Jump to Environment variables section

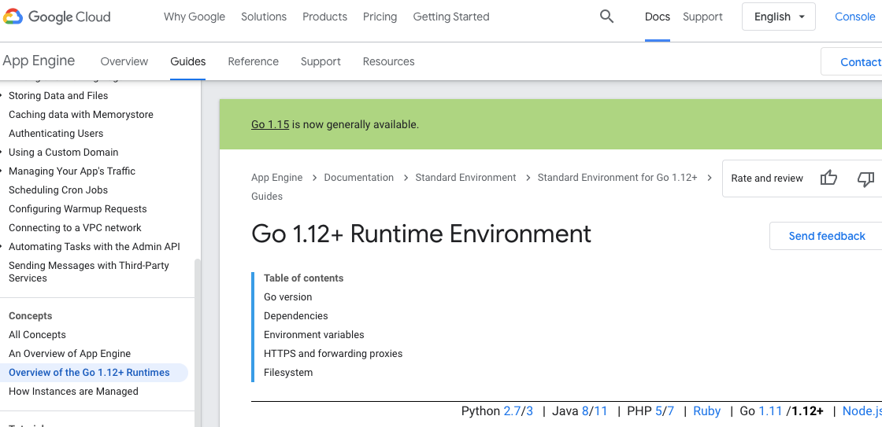coord(313,335)
